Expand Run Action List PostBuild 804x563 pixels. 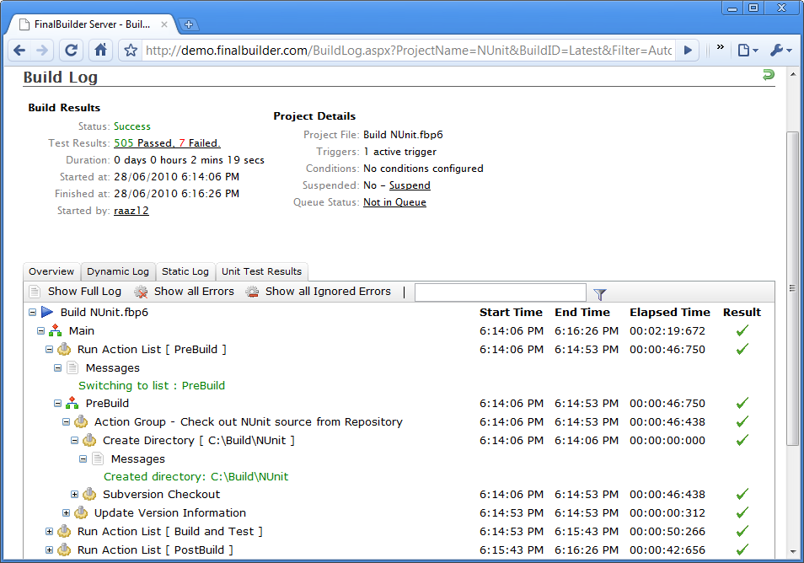(x=49, y=550)
